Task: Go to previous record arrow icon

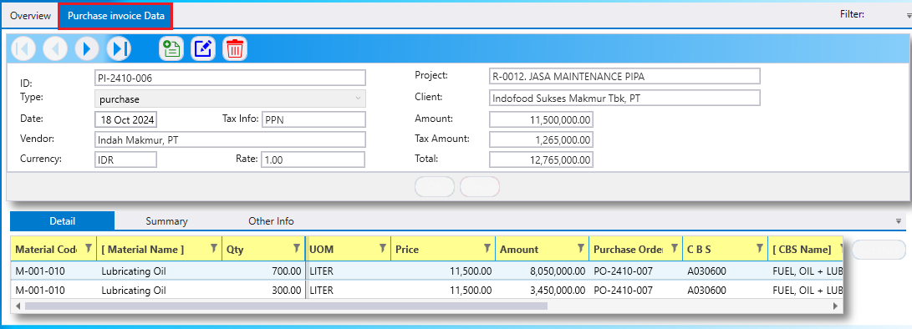Action: click(55, 48)
